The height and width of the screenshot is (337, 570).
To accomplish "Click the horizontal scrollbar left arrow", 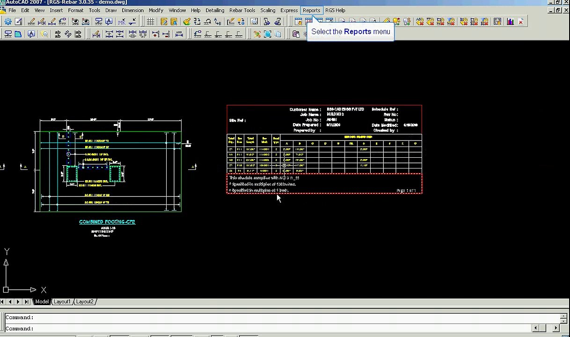I will click(x=537, y=328).
